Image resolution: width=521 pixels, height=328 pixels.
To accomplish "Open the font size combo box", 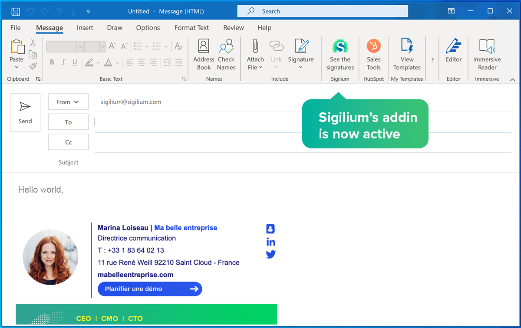I will [95, 46].
